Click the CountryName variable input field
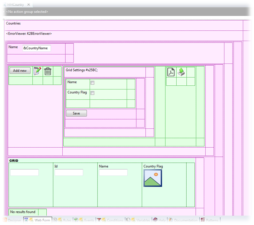This screenshot has height=225, width=254. pyautogui.click(x=36, y=48)
